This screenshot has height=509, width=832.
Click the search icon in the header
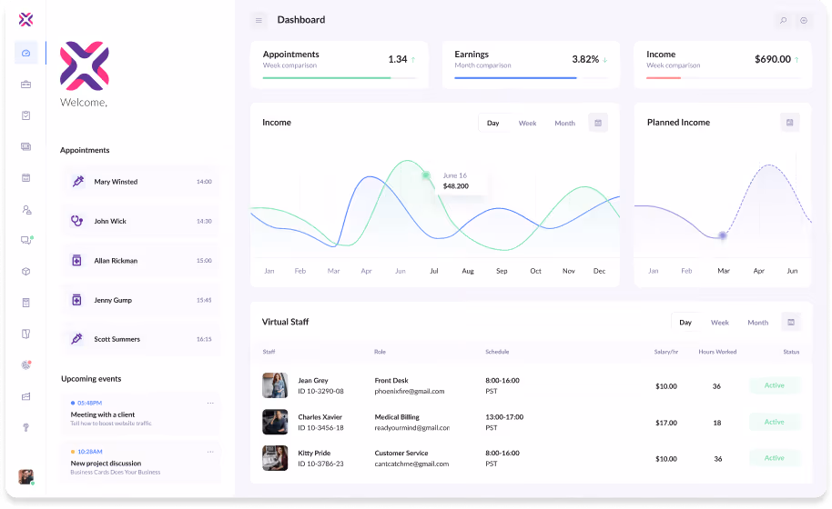click(x=783, y=20)
